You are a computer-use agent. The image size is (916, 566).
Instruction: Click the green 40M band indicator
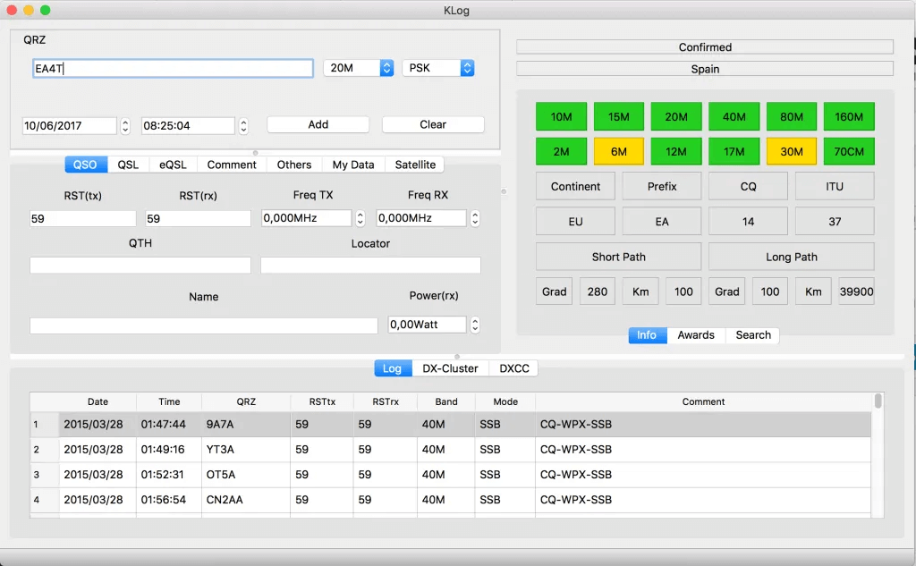coord(734,117)
